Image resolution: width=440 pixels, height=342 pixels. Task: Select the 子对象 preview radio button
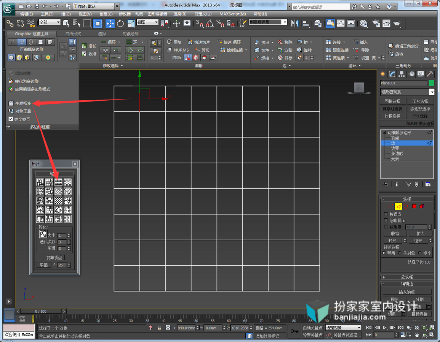[400, 253]
